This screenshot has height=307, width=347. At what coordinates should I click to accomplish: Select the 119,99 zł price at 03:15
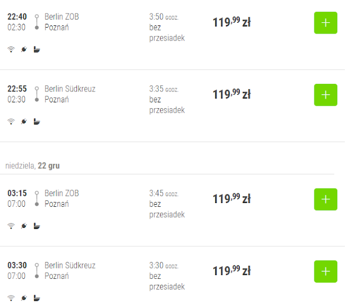coord(232,198)
